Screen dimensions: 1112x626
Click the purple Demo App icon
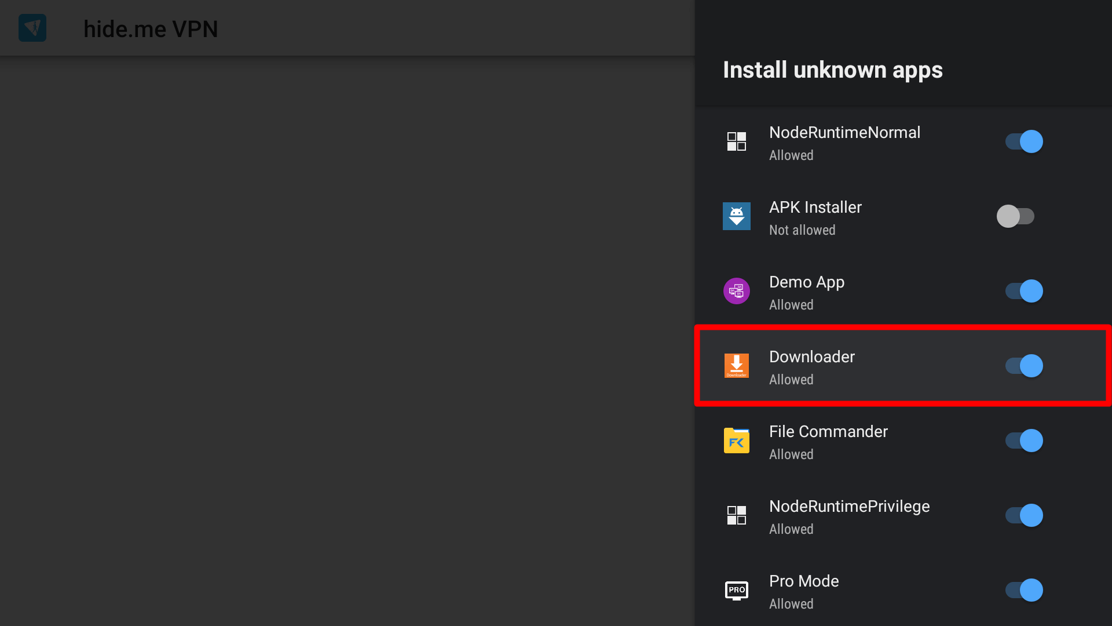tap(736, 291)
